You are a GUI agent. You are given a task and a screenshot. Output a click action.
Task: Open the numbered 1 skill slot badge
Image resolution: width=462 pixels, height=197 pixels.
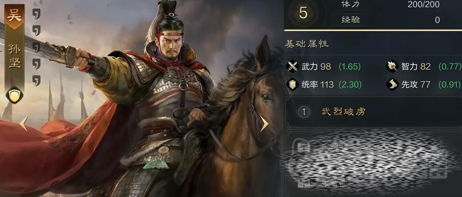point(304,112)
